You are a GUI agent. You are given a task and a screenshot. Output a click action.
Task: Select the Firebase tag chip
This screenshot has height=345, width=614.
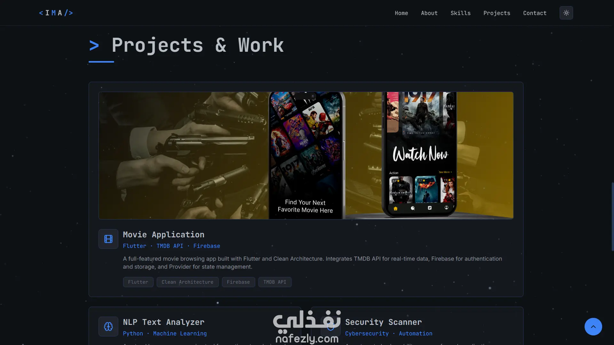[238, 282]
